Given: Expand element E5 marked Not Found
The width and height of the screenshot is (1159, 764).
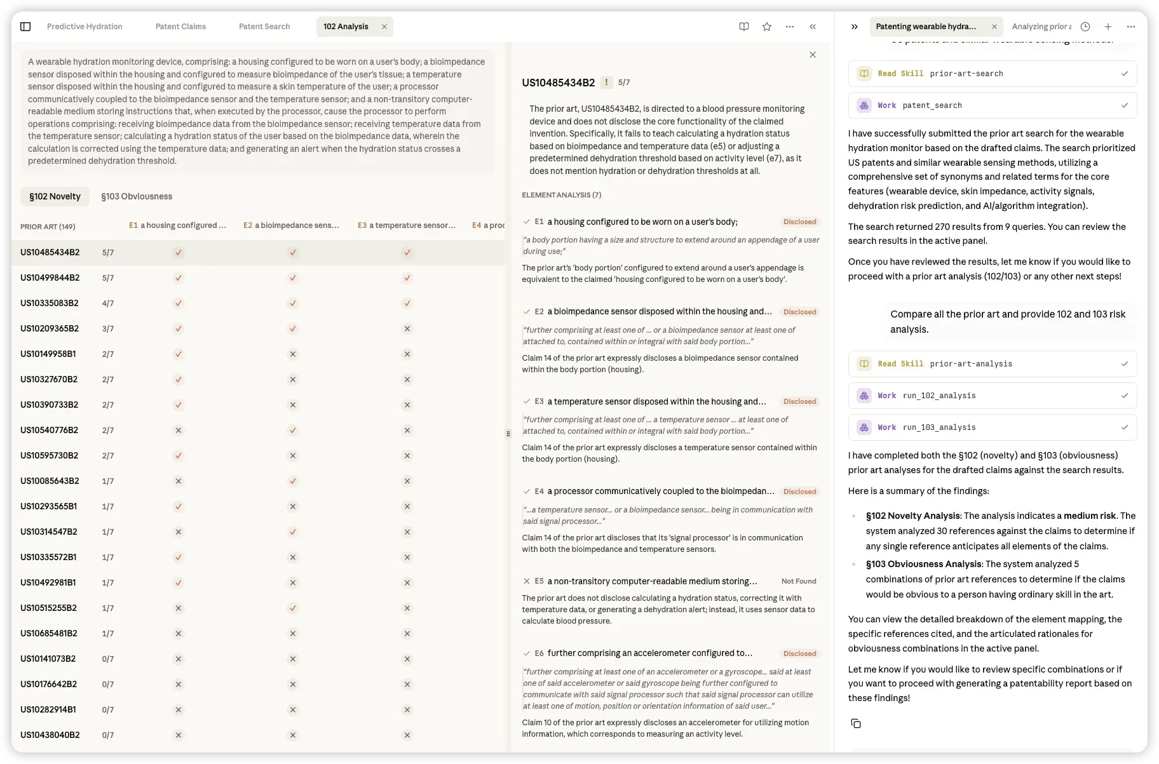Looking at the screenshot, I should [x=670, y=581].
